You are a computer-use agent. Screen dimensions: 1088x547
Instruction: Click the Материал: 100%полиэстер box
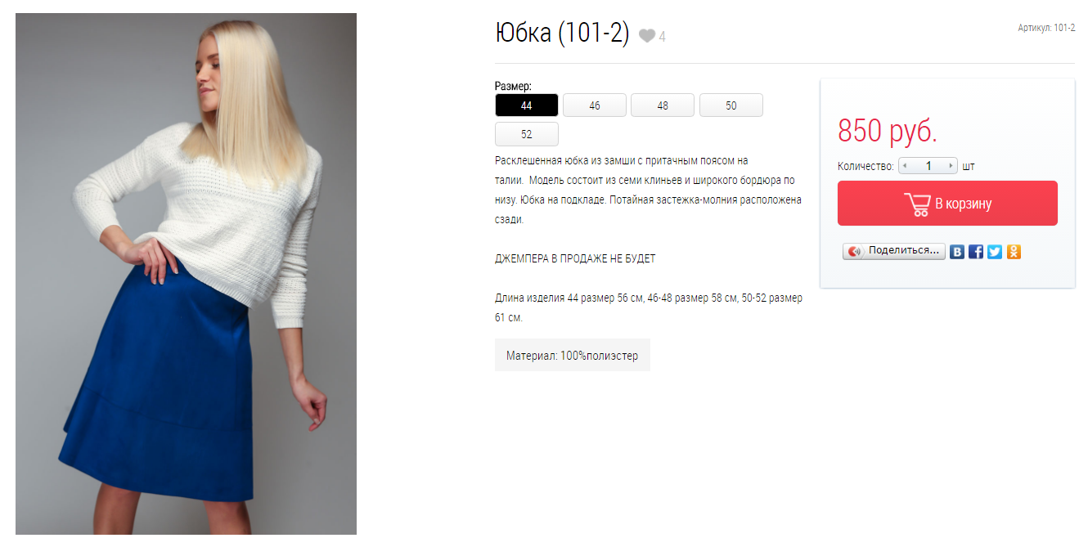point(573,355)
